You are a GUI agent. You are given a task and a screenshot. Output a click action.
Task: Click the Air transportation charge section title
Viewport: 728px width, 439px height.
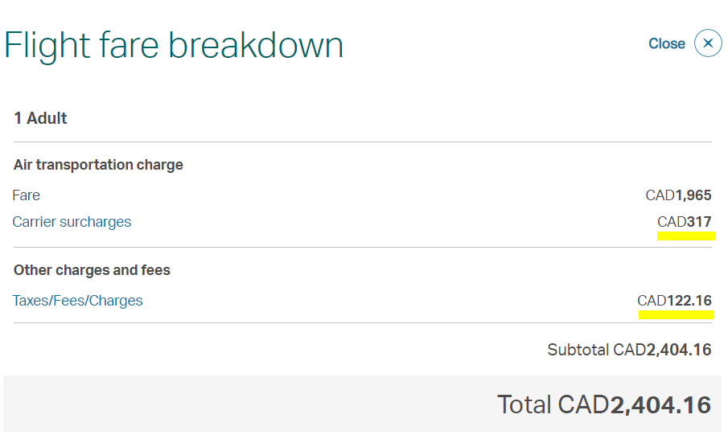(98, 165)
